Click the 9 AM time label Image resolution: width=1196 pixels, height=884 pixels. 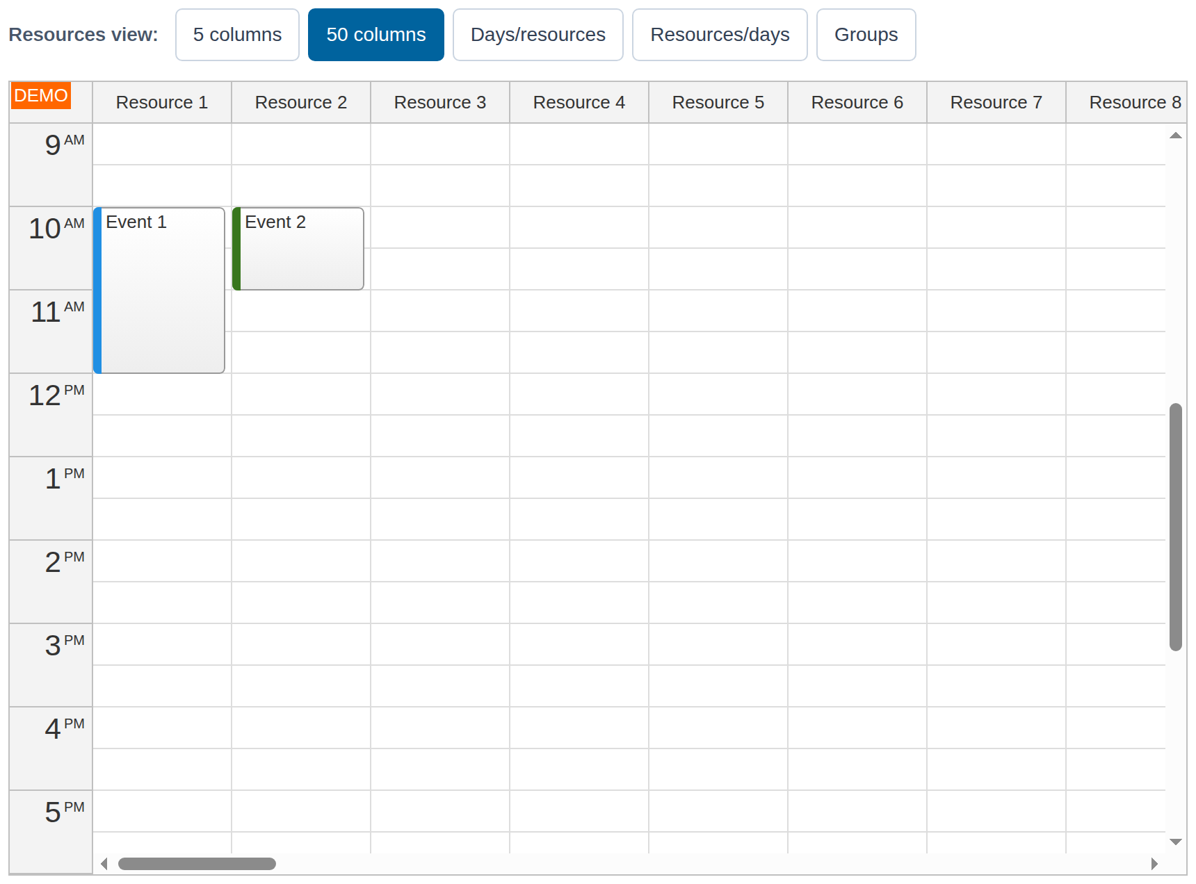(x=51, y=165)
